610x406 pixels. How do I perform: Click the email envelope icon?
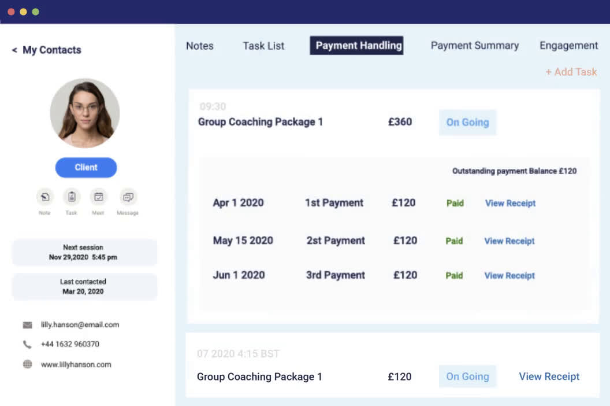pos(27,325)
